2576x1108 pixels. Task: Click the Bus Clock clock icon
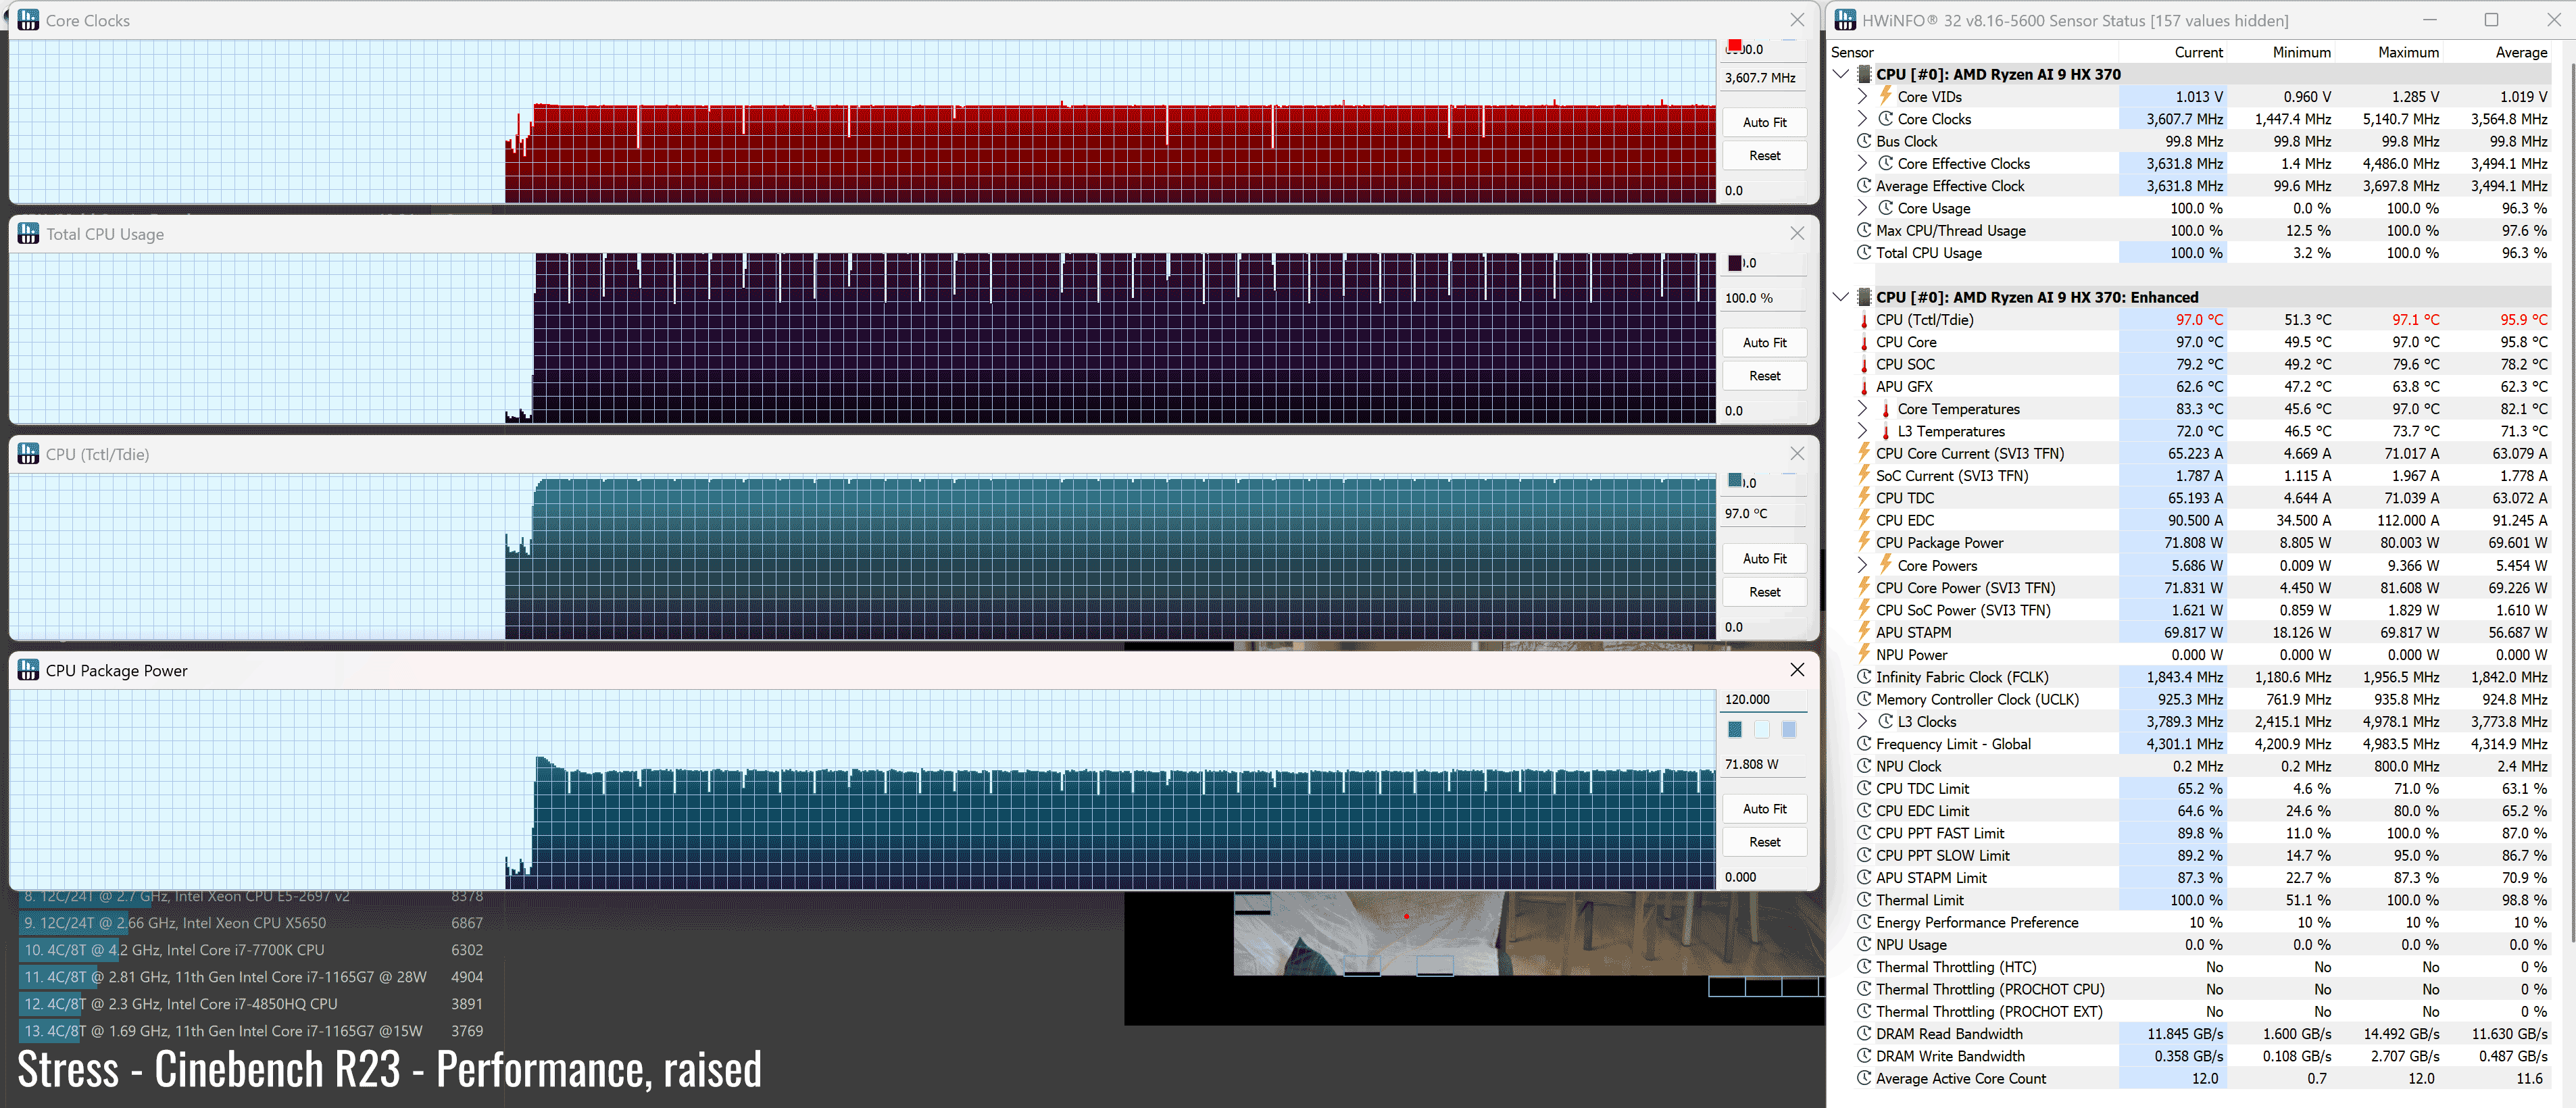tap(1863, 141)
